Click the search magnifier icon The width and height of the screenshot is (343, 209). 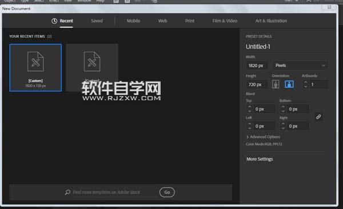click(x=67, y=192)
